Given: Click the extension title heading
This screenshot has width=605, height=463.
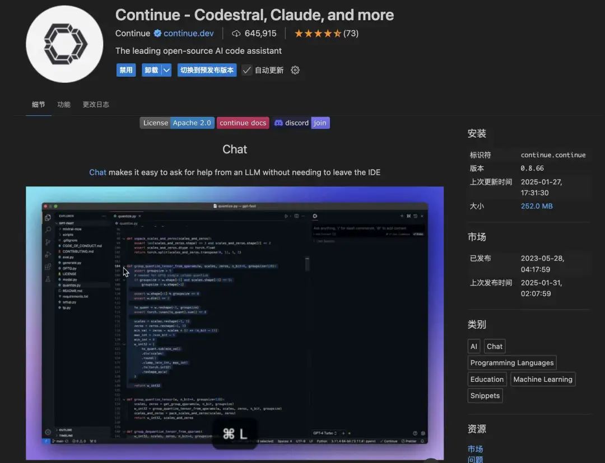Looking at the screenshot, I should (254, 15).
